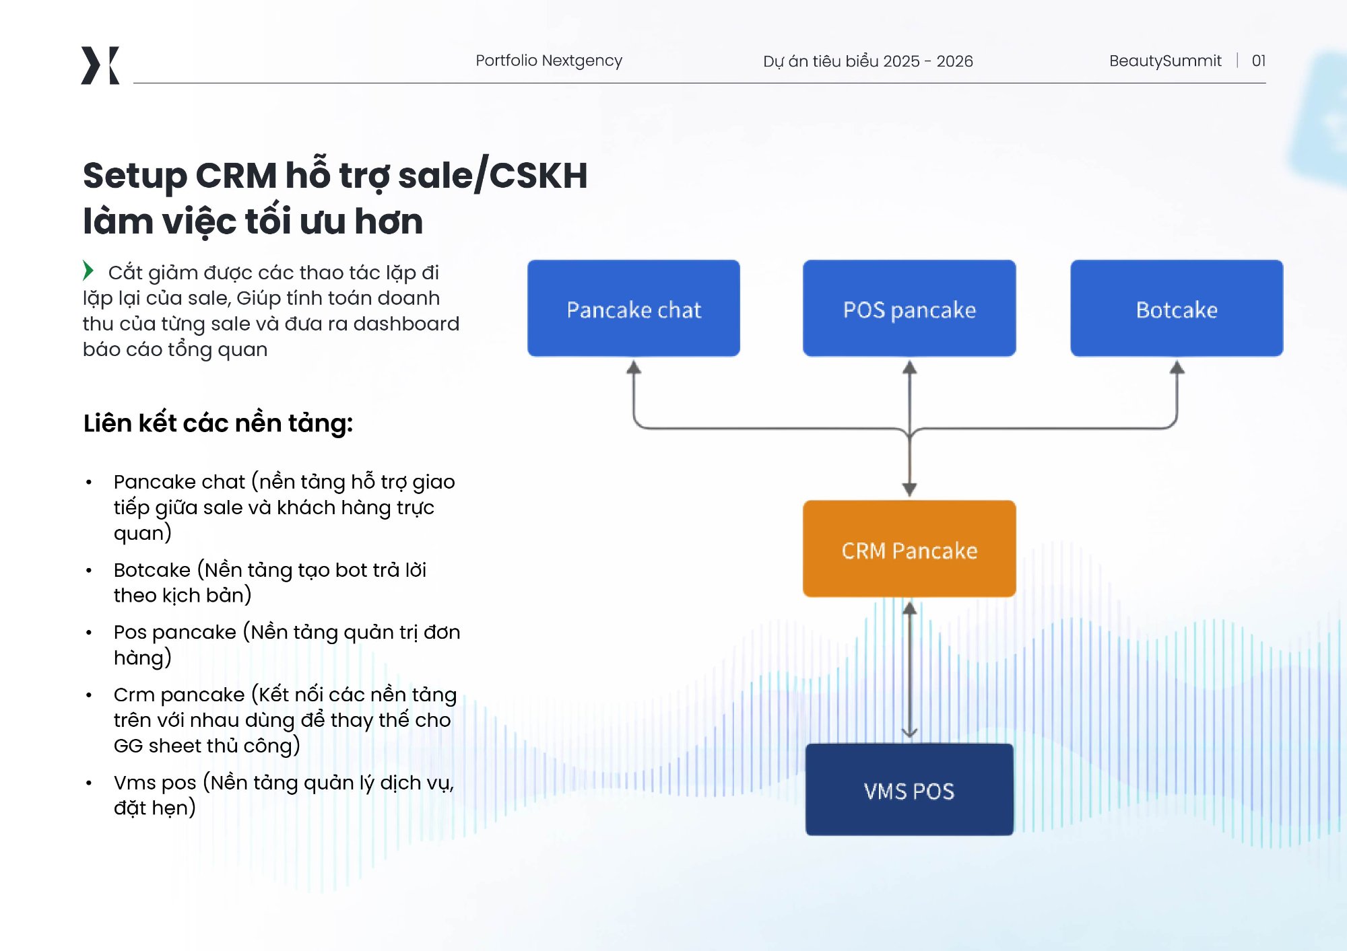Toggle the bullet next to Pancake chat description
This screenshot has height=951, width=1347.
point(90,481)
